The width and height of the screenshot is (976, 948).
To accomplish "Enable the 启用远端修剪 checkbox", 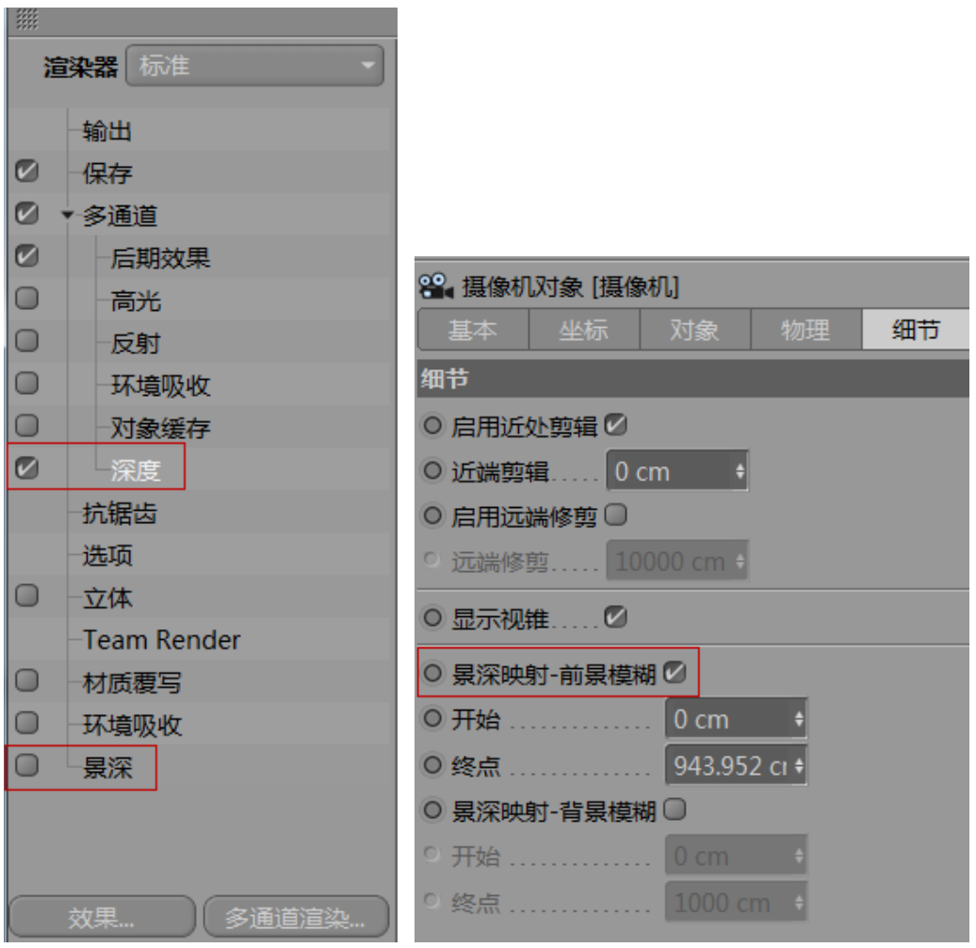I will click(615, 515).
